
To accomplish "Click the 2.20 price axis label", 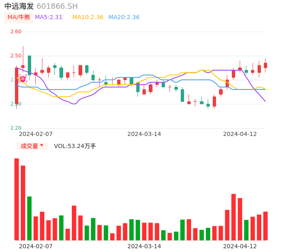I will point(15,128).
